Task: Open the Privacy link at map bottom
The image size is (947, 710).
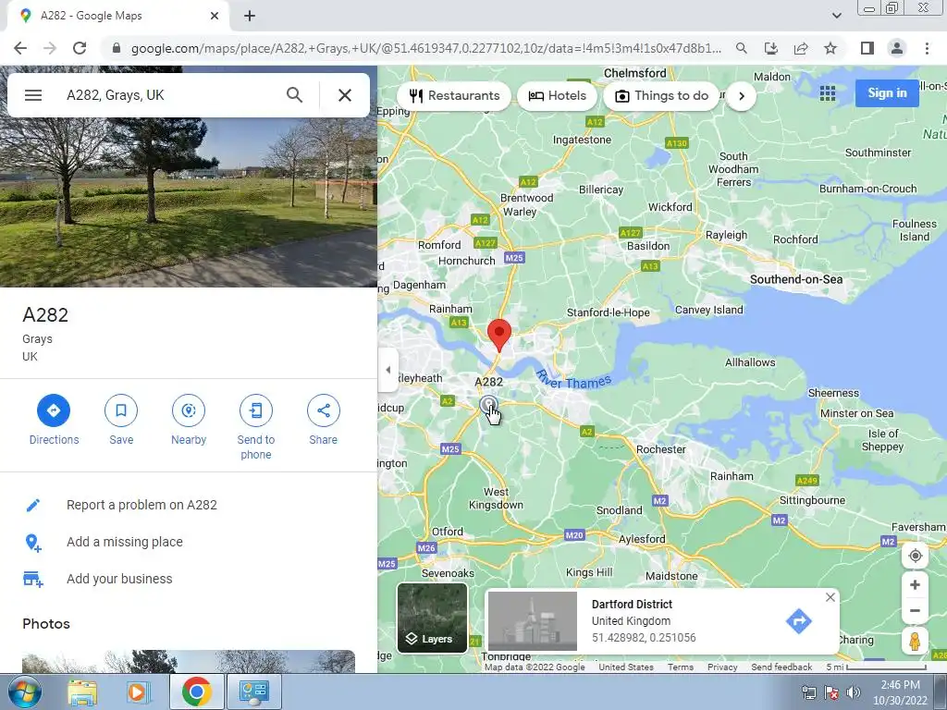Action: [x=722, y=667]
